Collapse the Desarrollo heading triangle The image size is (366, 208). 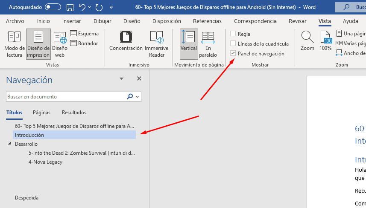(x=9, y=144)
